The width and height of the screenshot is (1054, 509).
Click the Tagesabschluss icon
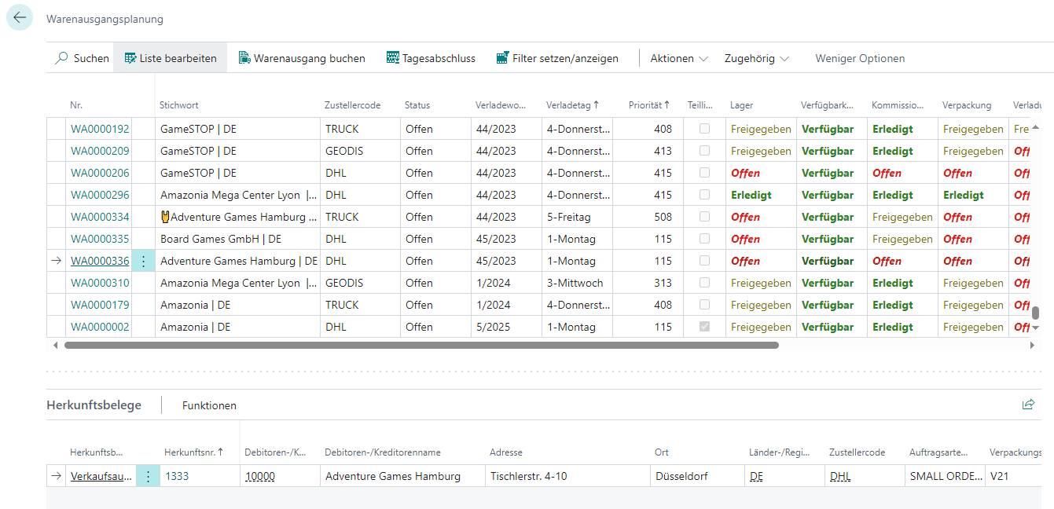click(x=393, y=58)
